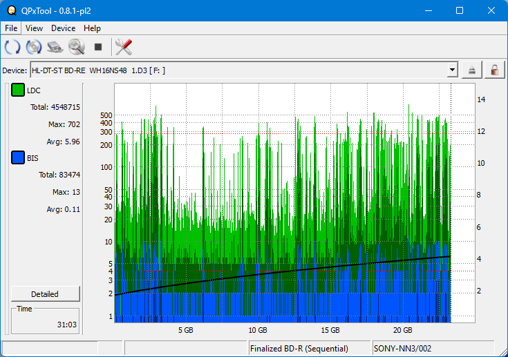Click the Detailed button
This screenshot has width=508, height=357.
click(x=46, y=294)
